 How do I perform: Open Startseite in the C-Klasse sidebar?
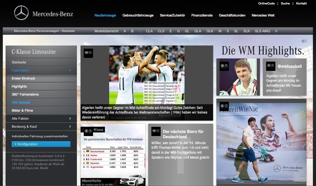click(x=41, y=62)
